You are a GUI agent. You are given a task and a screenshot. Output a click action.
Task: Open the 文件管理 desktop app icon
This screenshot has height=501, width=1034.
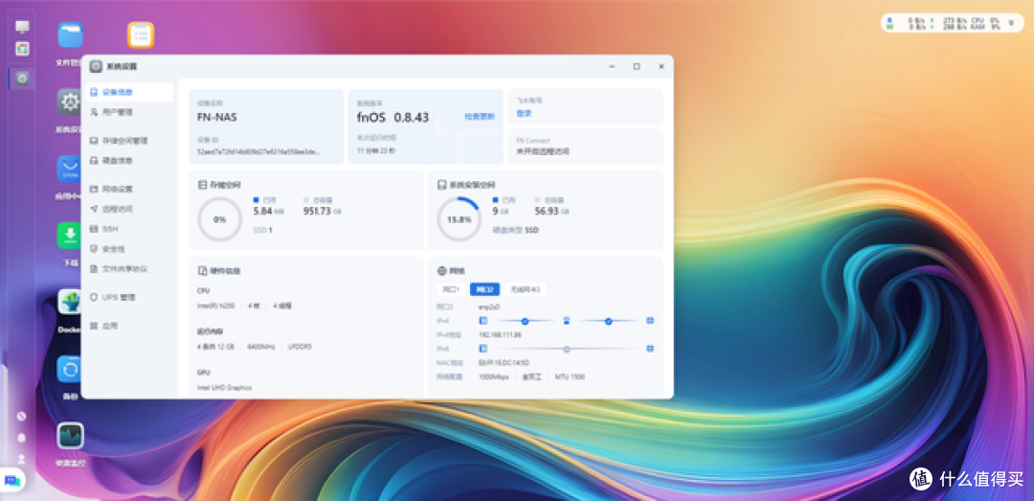[x=70, y=35]
